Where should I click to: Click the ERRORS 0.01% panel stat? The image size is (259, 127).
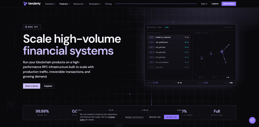203,83
